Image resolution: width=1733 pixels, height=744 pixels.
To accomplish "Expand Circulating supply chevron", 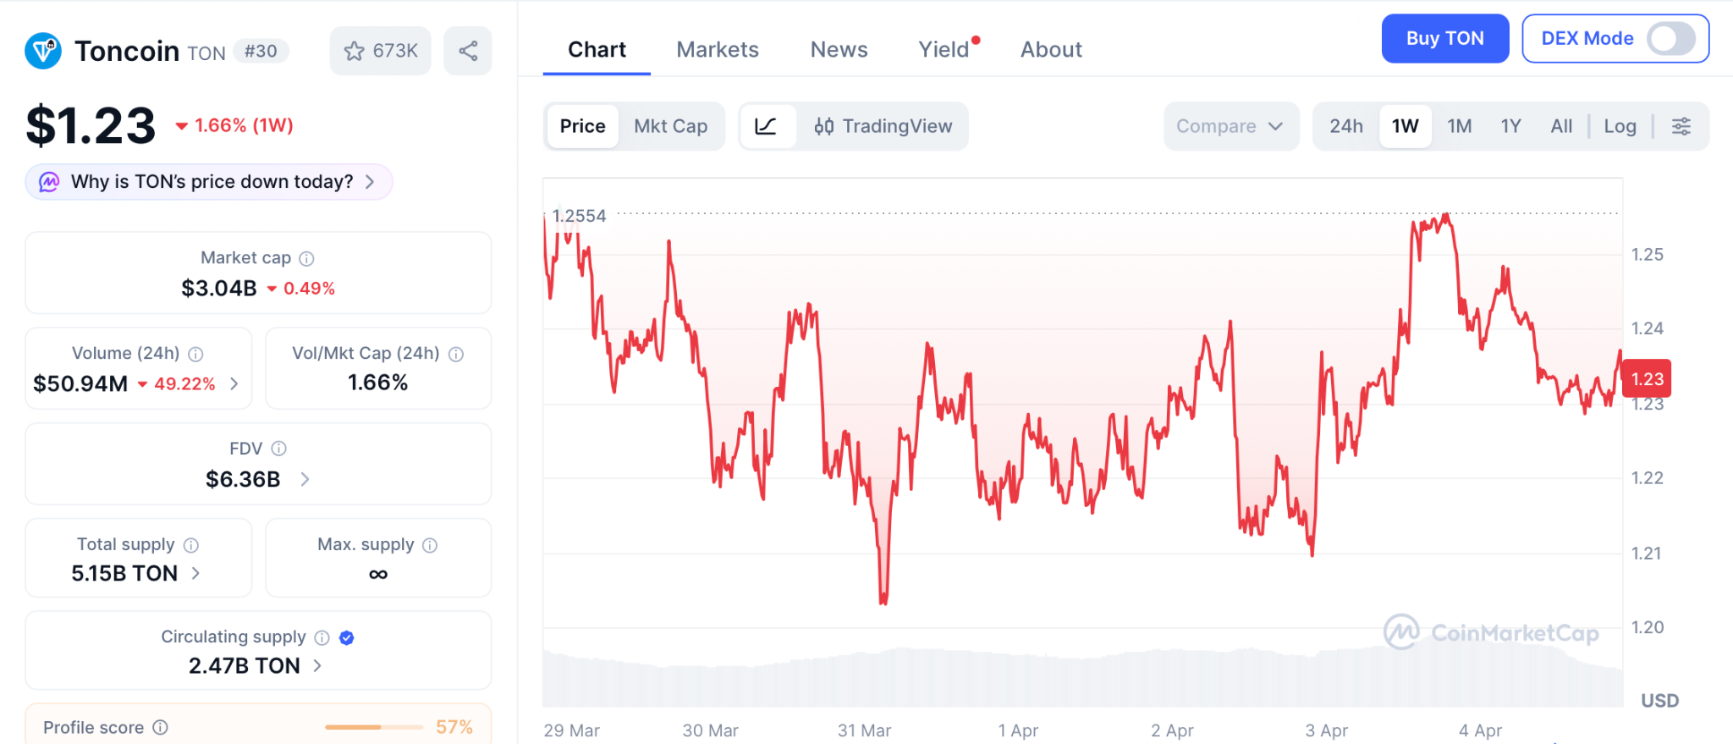I will click(x=317, y=666).
